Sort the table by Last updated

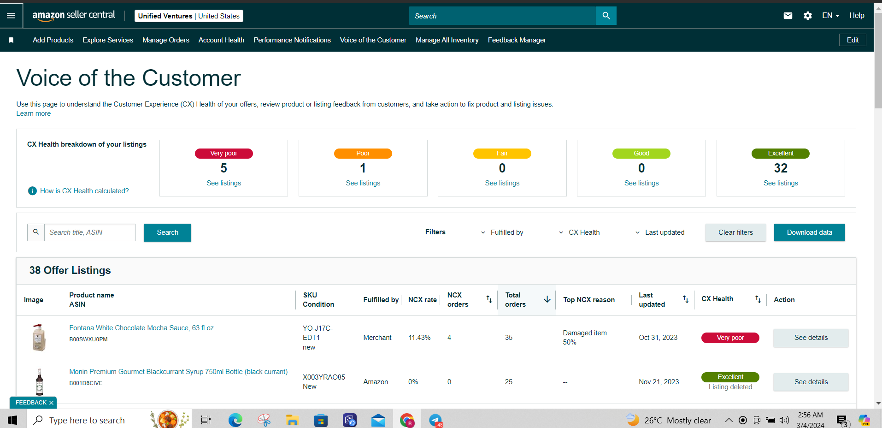pos(686,299)
